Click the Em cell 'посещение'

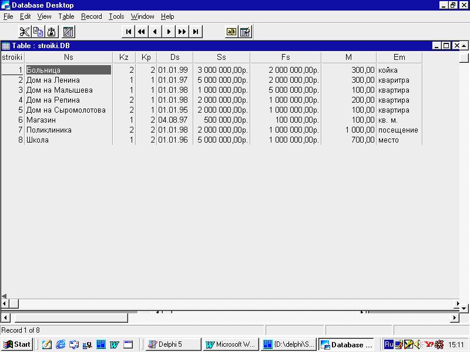pos(399,130)
